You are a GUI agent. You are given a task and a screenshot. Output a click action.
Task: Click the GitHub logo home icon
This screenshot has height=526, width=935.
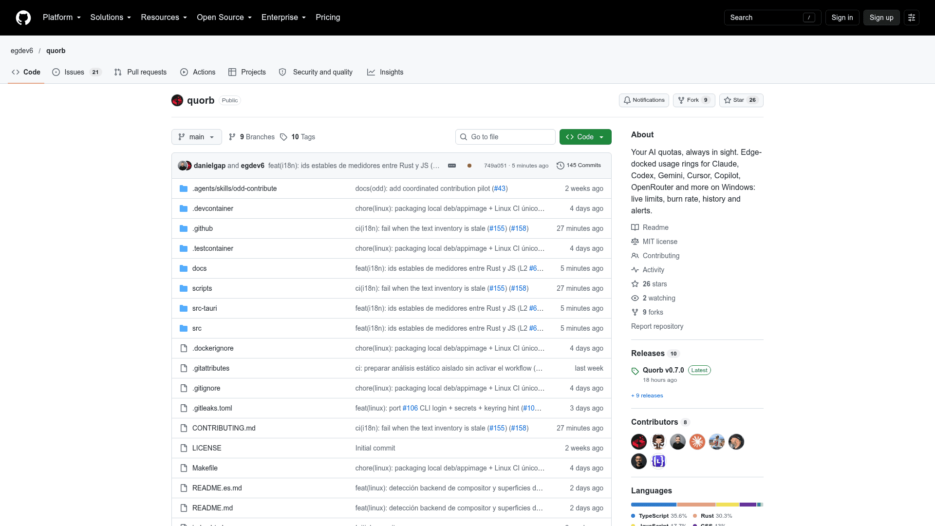pyautogui.click(x=23, y=18)
